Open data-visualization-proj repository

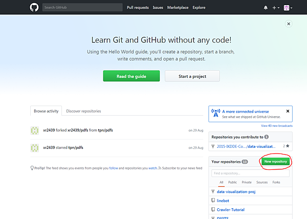click(236, 191)
